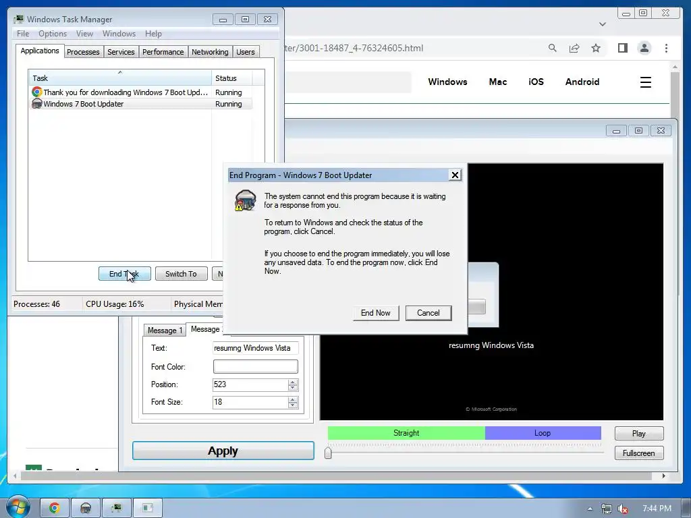Open the Windows menu in Task Manager
Screen dimensions: 691x518
point(119,34)
